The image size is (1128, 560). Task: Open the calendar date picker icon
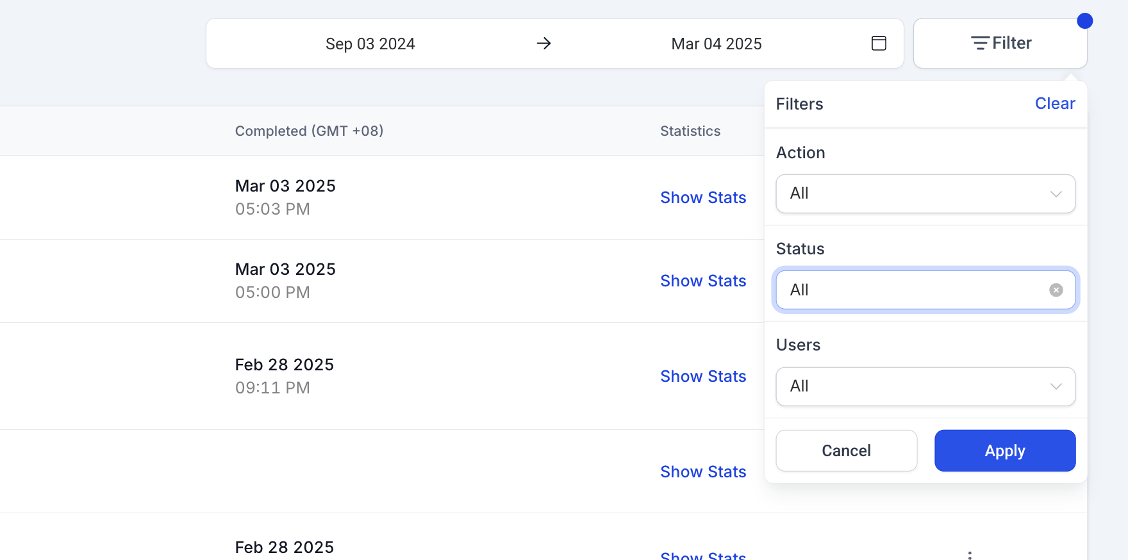tap(879, 44)
